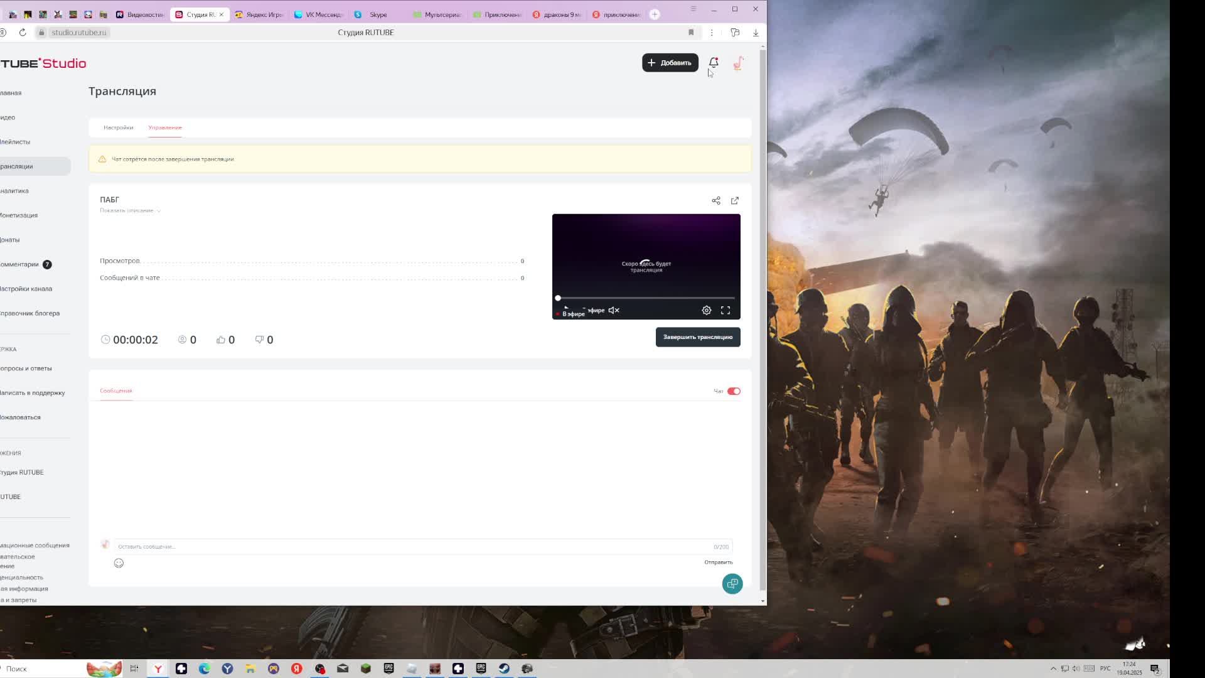Open the Добавить menu button
The image size is (1205, 678).
click(670, 63)
